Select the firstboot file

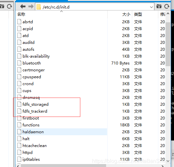pyautogui.click(x=31, y=118)
